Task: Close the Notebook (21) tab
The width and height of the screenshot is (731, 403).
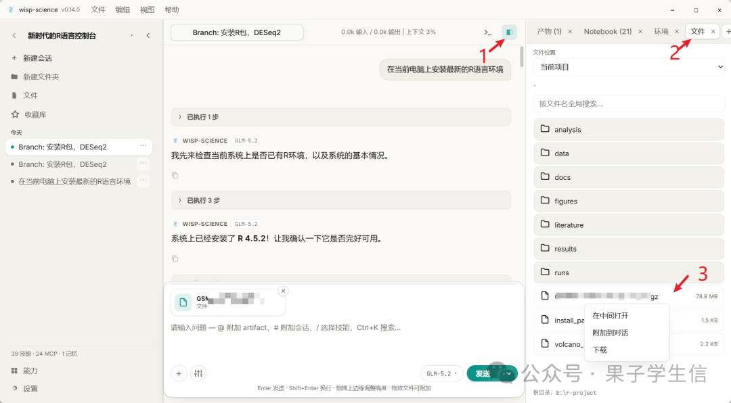Action: tap(640, 32)
